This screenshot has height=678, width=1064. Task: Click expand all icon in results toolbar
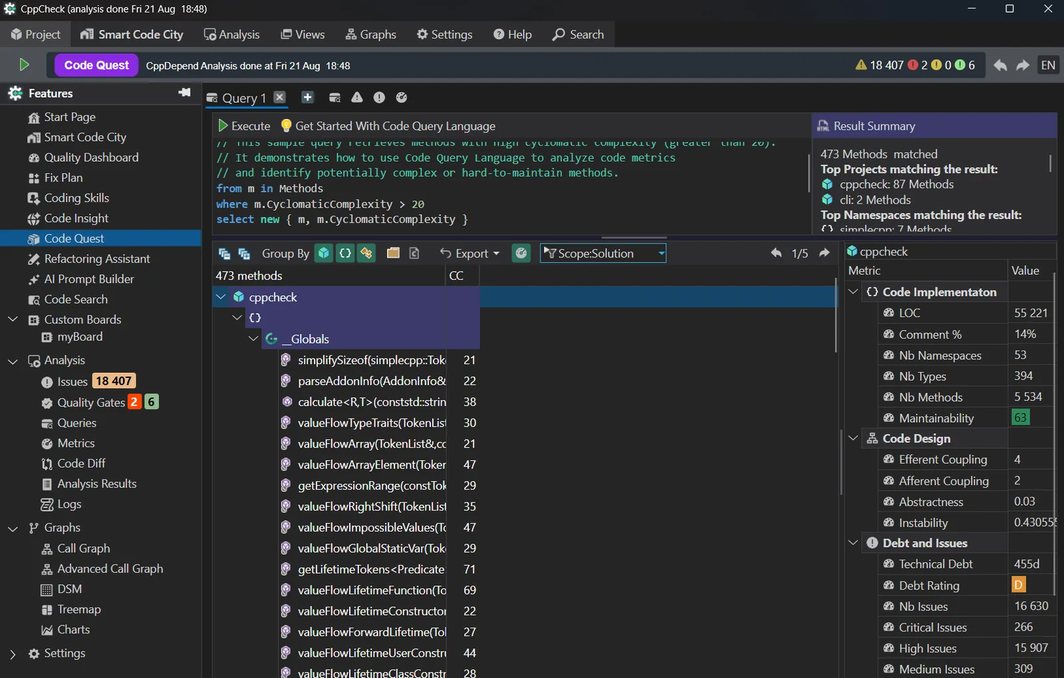224,254
